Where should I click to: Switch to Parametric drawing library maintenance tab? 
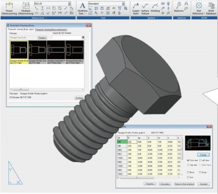pos(51,30)
